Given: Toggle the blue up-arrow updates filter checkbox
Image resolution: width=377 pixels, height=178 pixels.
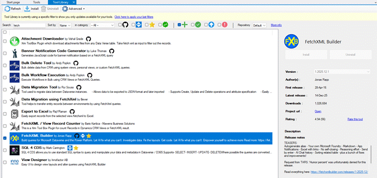Looking at the screenshot, I should (x=206, y=25).
